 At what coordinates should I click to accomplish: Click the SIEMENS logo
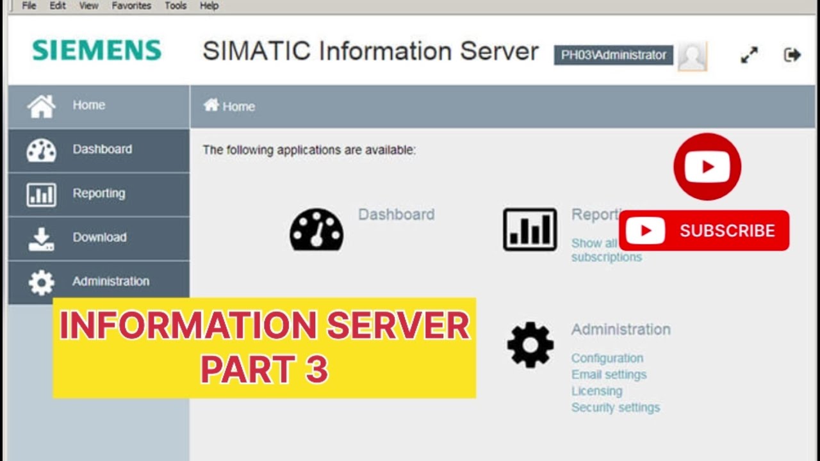(x=97, y=51)
